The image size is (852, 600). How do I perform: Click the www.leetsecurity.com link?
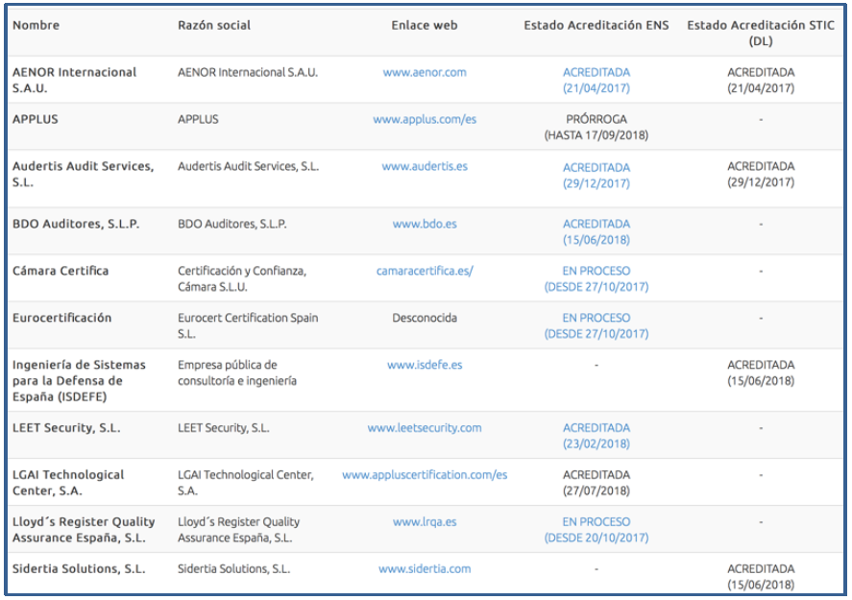(x=425, y=428)
